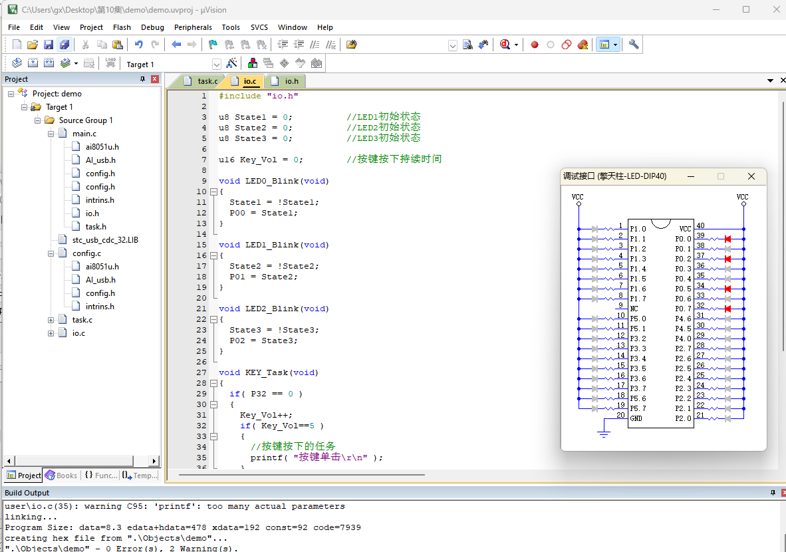Select task.h in project tree

(x=96, y=227)
